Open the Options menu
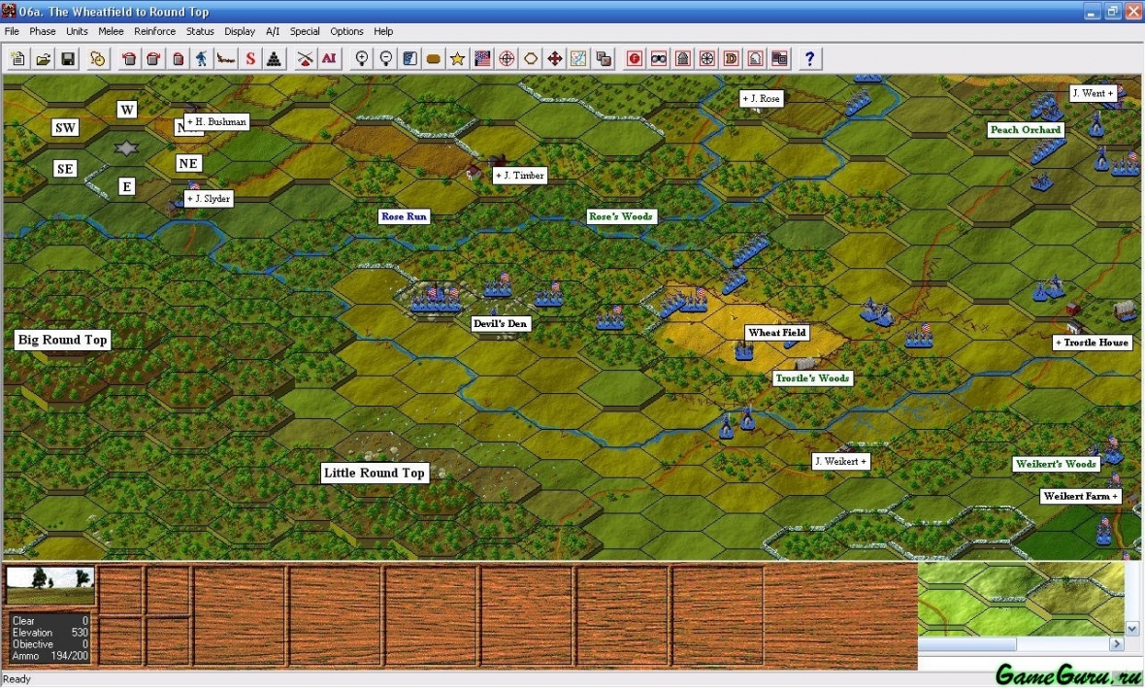 pyautogui.click(x=346, y=31)
